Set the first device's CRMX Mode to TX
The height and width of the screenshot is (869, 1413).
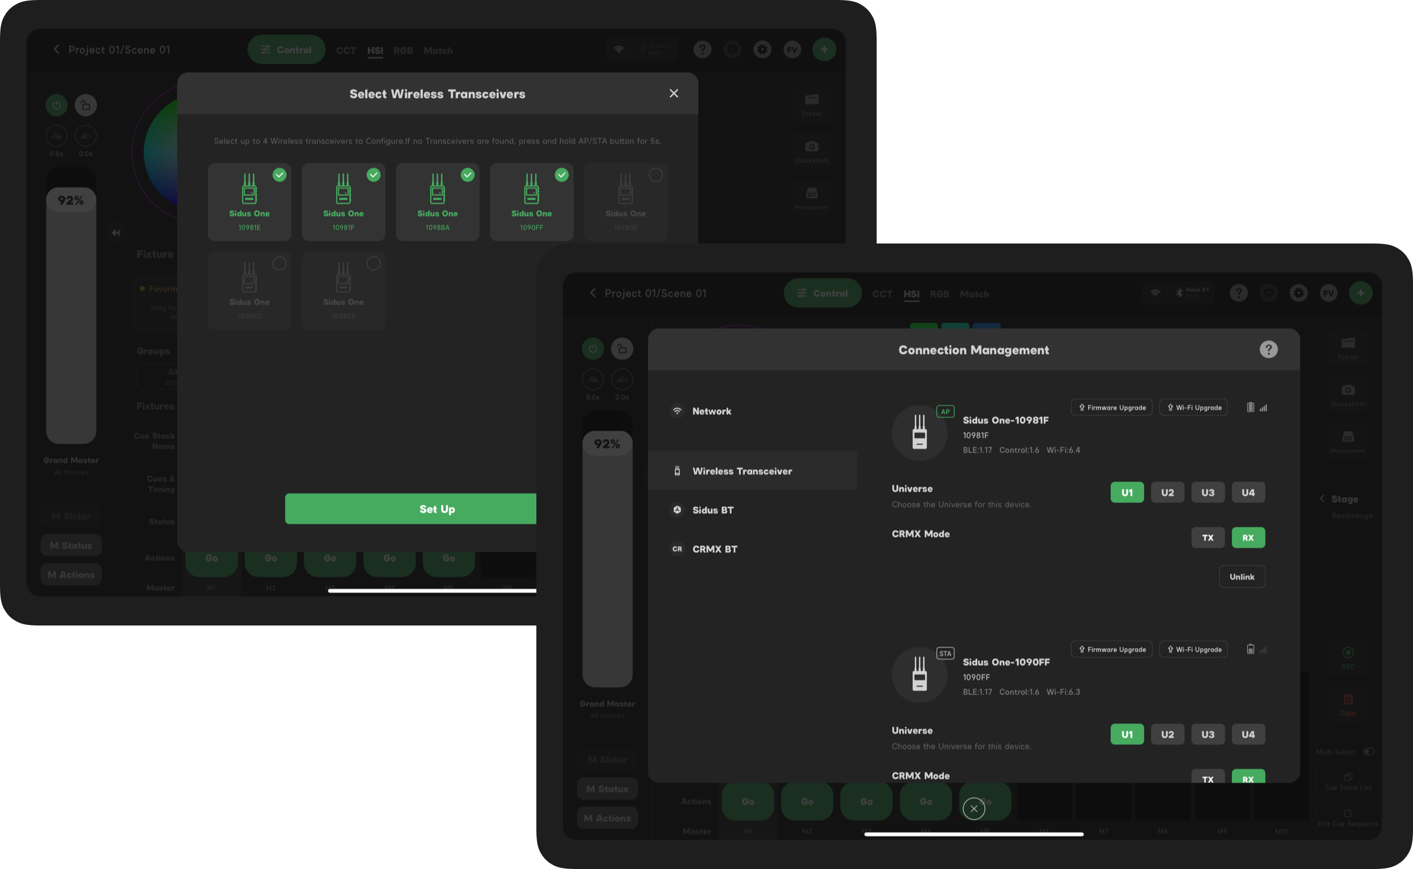point(1207,537)
